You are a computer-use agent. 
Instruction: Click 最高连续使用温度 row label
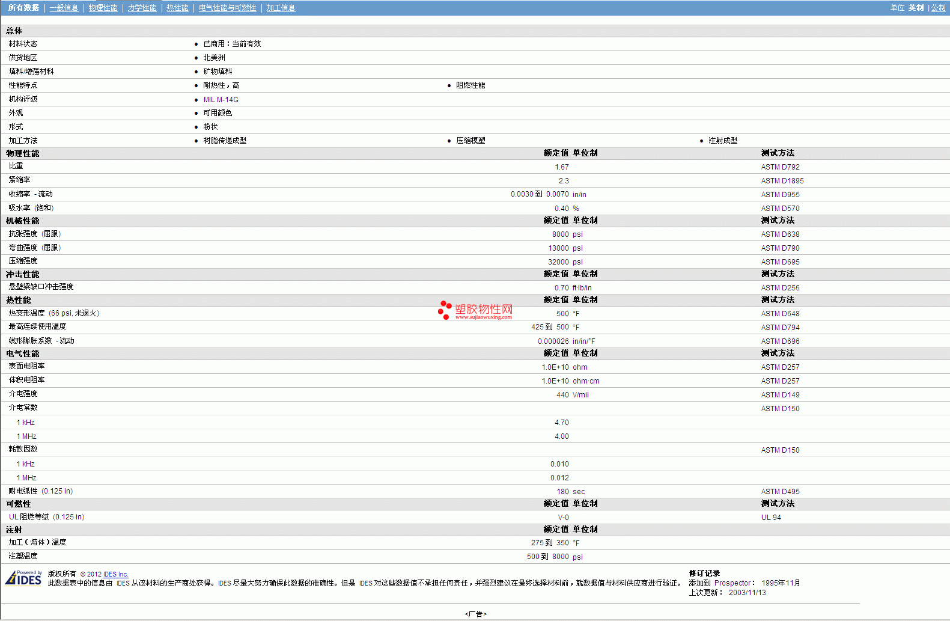(37, 326)
